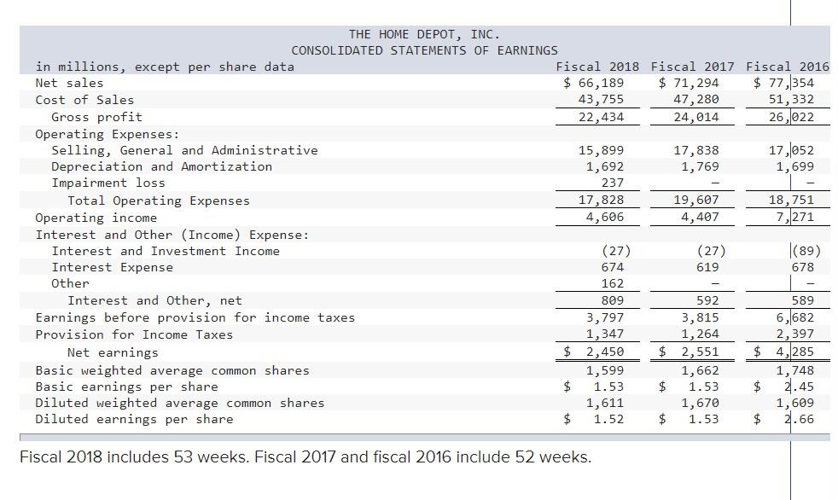Select Interest and Other, net label
The height and width of the screenshot is (500, 838).
coord(154,300)
